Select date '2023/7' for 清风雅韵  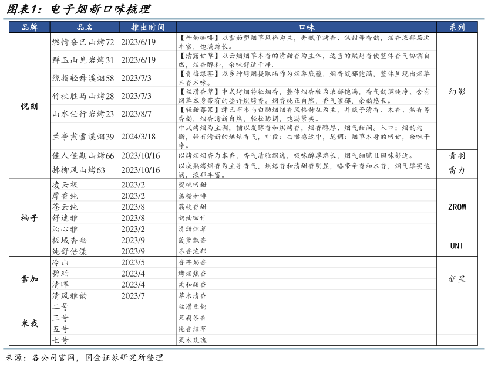point(133,296)
